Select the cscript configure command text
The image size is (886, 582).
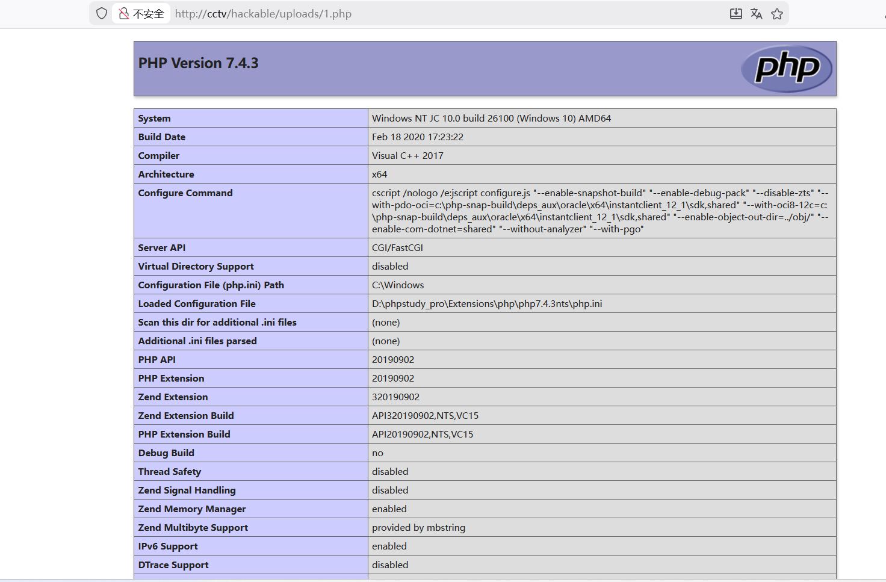point(600,211)
